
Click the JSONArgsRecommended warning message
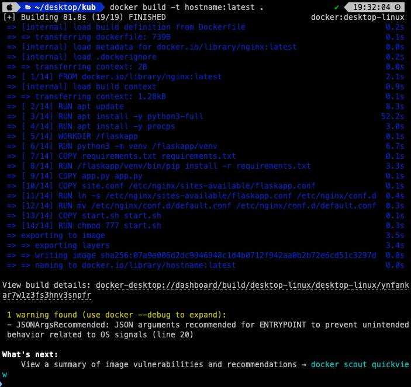tap(208, 330)
